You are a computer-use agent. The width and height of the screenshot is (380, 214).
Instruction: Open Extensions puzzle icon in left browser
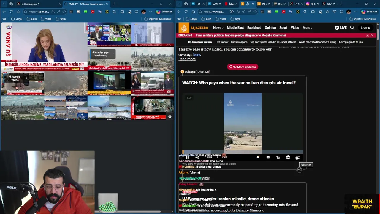click(x=114, y=12)
